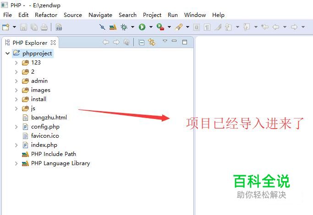The width and height of the screenshot is (313, 215).
Task: Expand the install folder
Action: tap(16, 99)
